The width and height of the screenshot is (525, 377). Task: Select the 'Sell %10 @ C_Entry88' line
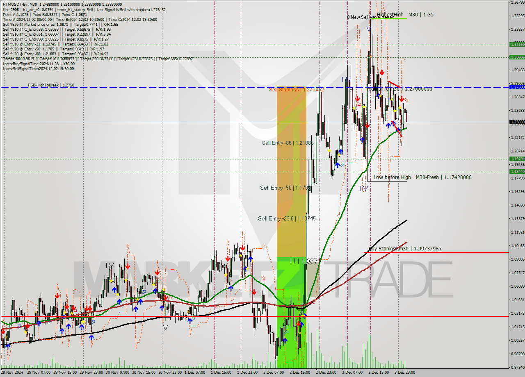click(x=55, y=39)
